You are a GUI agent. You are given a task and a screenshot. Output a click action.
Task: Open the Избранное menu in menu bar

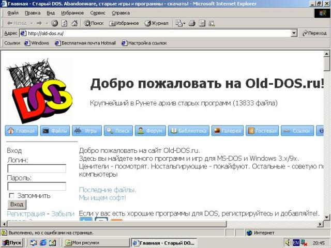pos(72,13)
